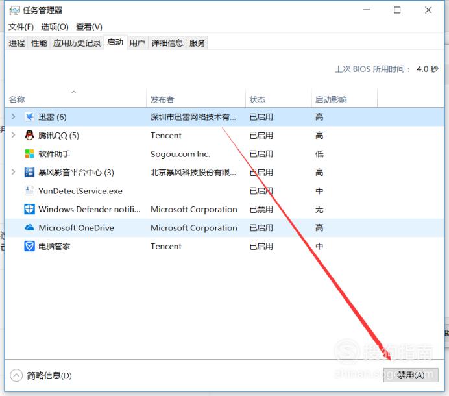Switch to the 服务 tab

pyautogui.click(x=197, y=43)
